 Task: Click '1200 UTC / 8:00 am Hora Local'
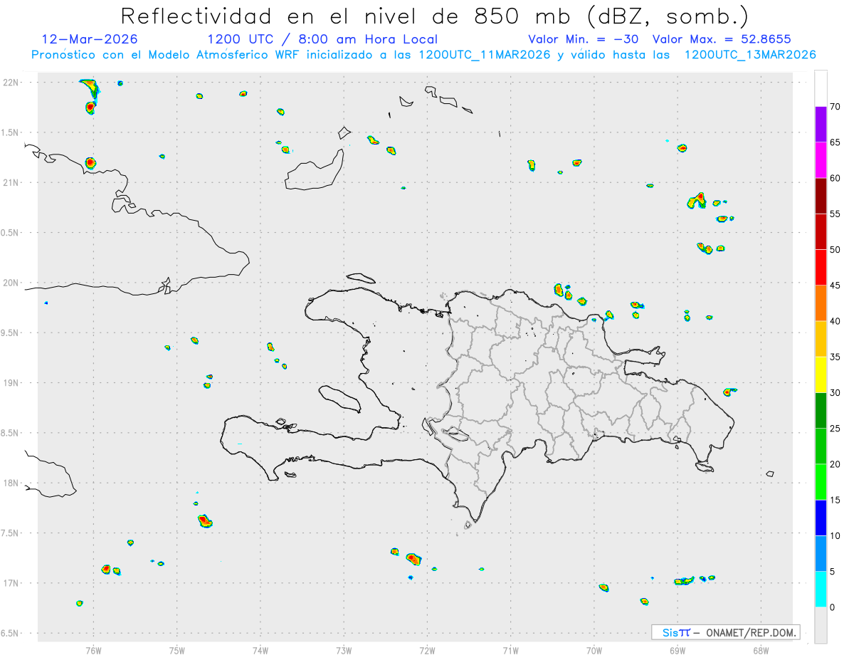click(x=322, y=39)
